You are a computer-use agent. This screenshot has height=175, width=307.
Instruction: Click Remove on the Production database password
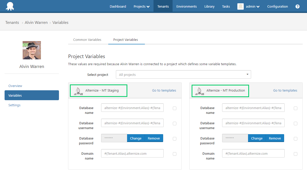click(x=275, y=138)
